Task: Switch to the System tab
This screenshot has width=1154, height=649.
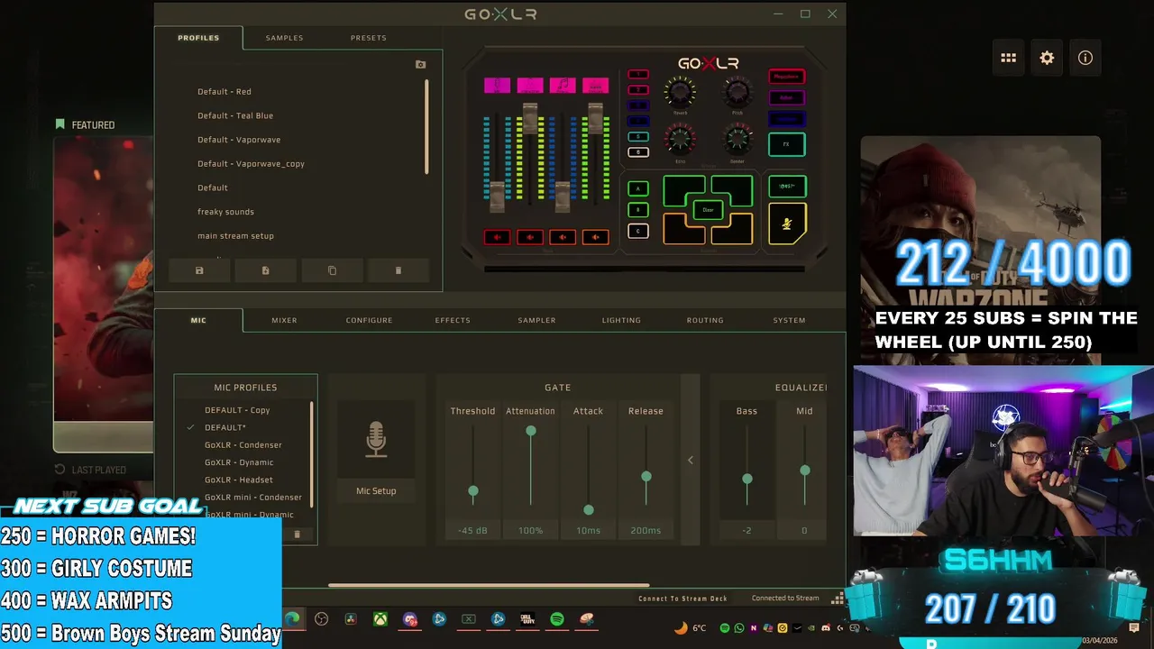Action: 789,320
